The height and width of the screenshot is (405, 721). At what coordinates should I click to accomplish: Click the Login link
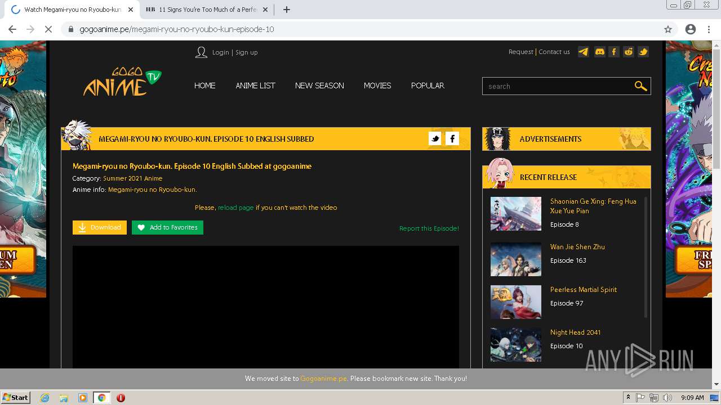click(x=220, y=52)
